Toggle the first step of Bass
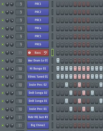Viewport: 103px width, 131px height. (58, 53)
